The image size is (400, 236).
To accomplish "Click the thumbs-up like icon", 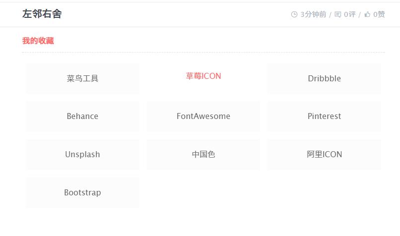I will pyautogui.click(x=367, y=14).
